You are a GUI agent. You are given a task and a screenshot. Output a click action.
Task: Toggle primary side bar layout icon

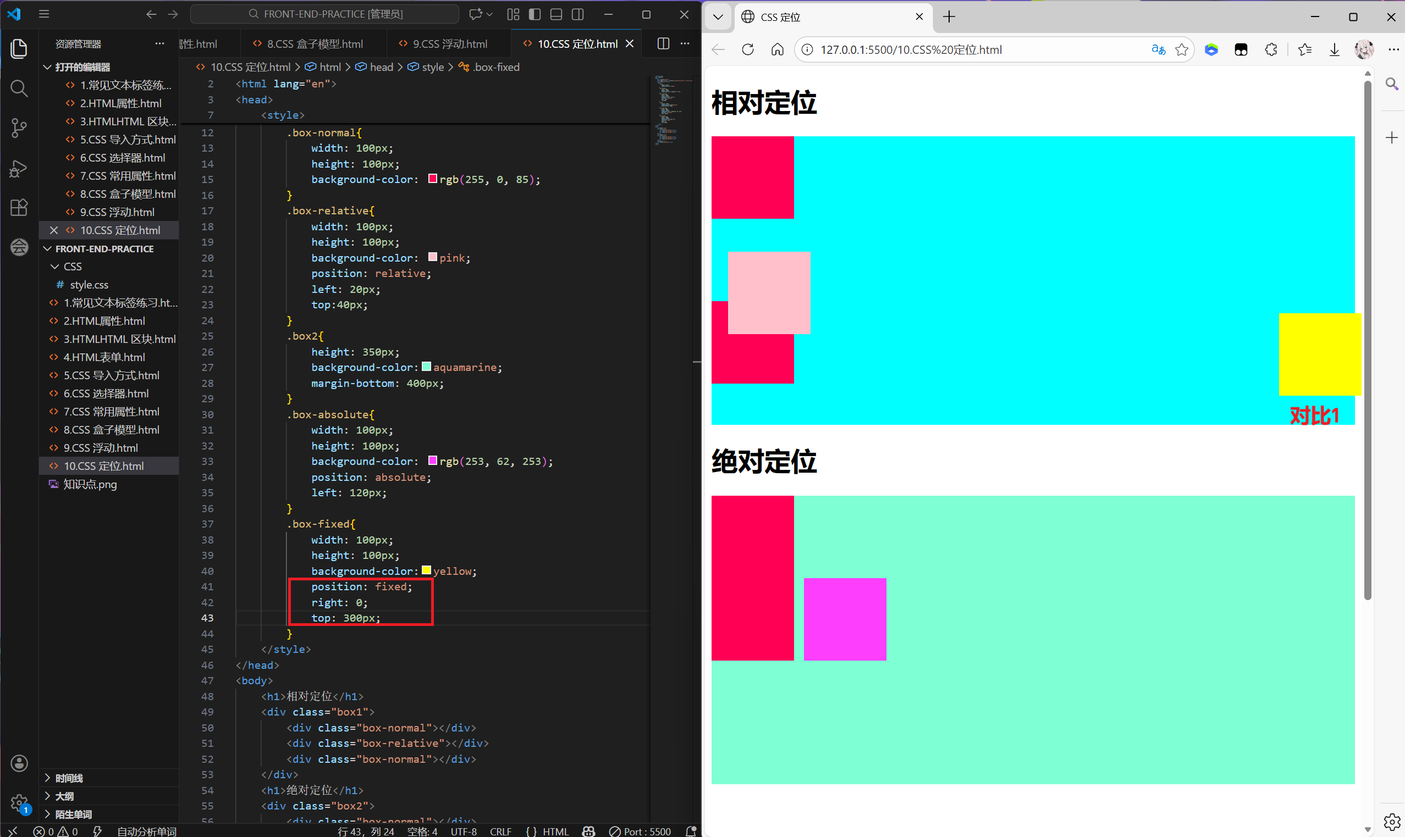pos(535,14)
